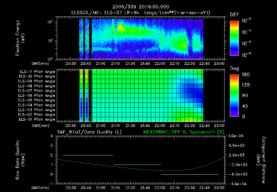Click GMT(min) label under the bottom panel
Screen dimensions: 277x192
[x=41, y=188]
